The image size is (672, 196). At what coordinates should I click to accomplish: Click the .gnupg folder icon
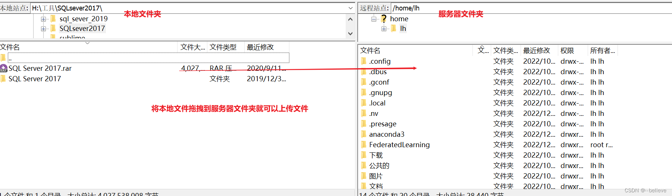click(364, 92)
